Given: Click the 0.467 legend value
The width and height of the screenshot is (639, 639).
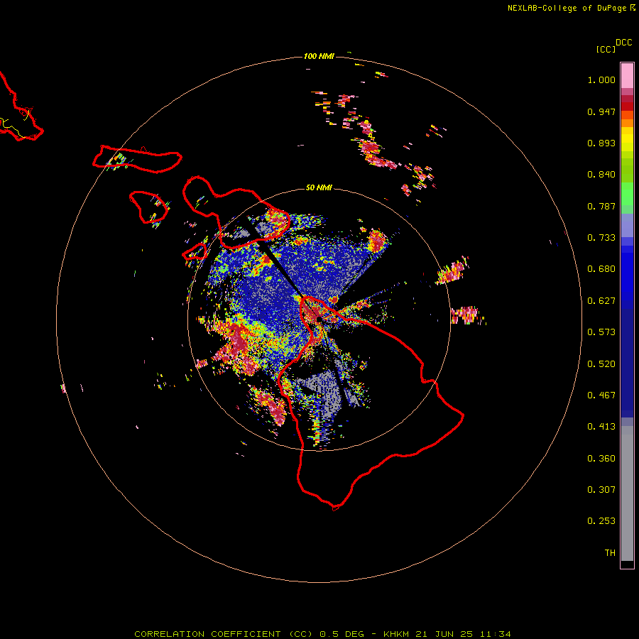Looking at the screenshot, I should [601, 395].
